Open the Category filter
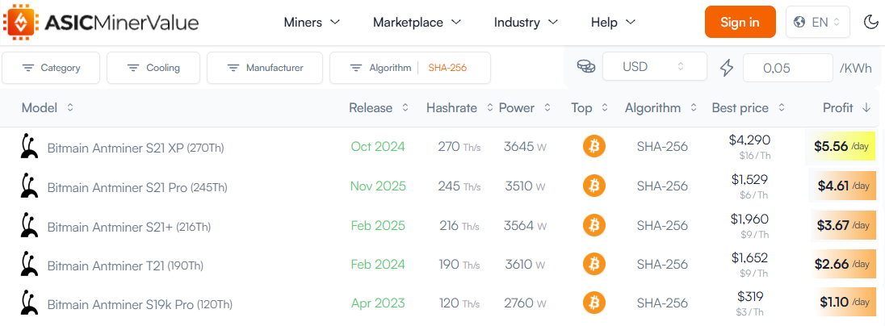 [x=51, y=68]
